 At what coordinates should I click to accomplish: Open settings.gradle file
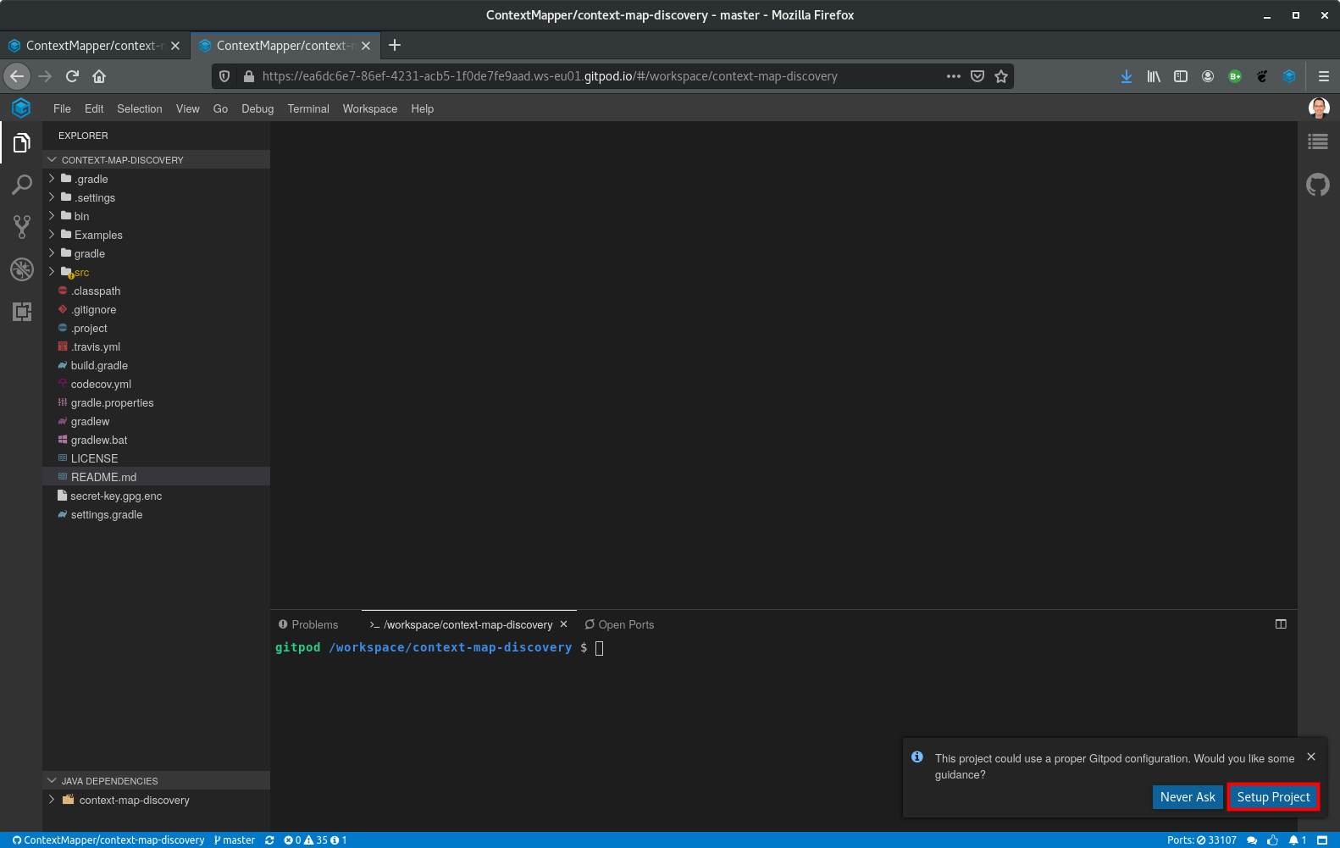(x=156, y=514)
